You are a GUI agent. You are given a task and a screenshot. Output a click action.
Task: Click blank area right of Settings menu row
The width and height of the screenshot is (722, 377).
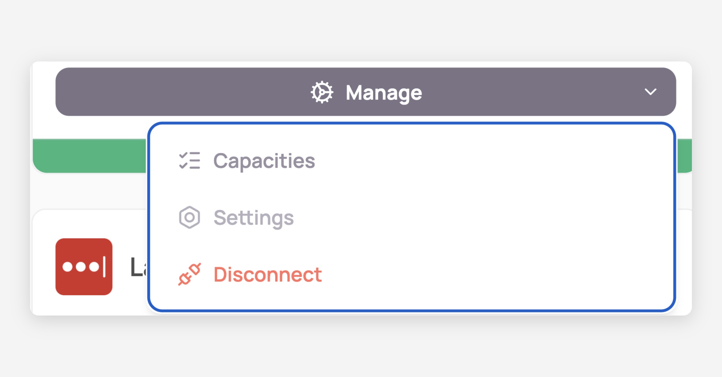[x=481, y=218]
